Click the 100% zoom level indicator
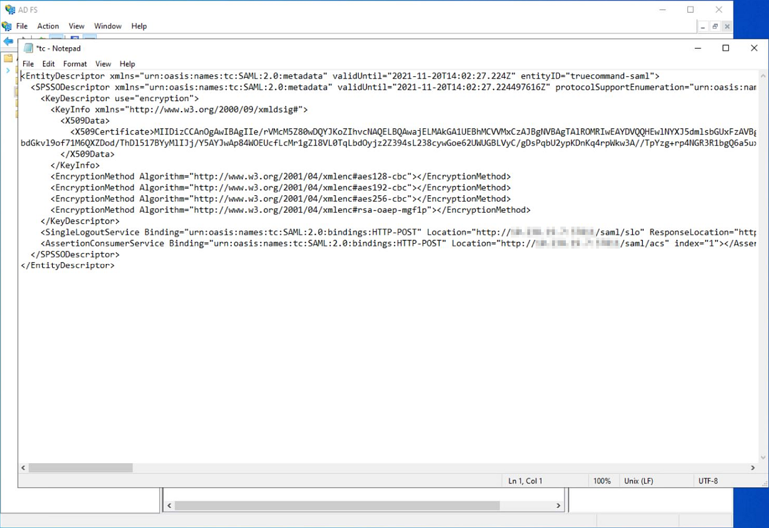 click(603, 481)
